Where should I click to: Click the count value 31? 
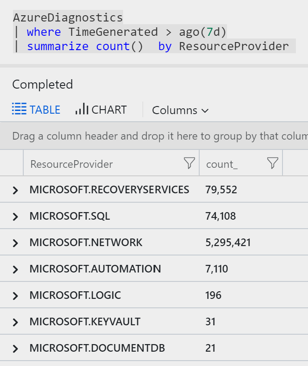point(210,321)
